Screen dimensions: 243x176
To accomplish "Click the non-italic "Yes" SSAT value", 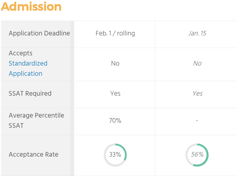I will (115, 94).
